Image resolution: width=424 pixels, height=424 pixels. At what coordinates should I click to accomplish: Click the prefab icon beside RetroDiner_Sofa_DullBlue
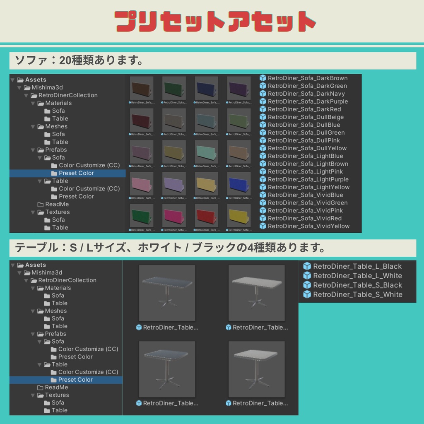pyautogui.click(x=263, y=125)
